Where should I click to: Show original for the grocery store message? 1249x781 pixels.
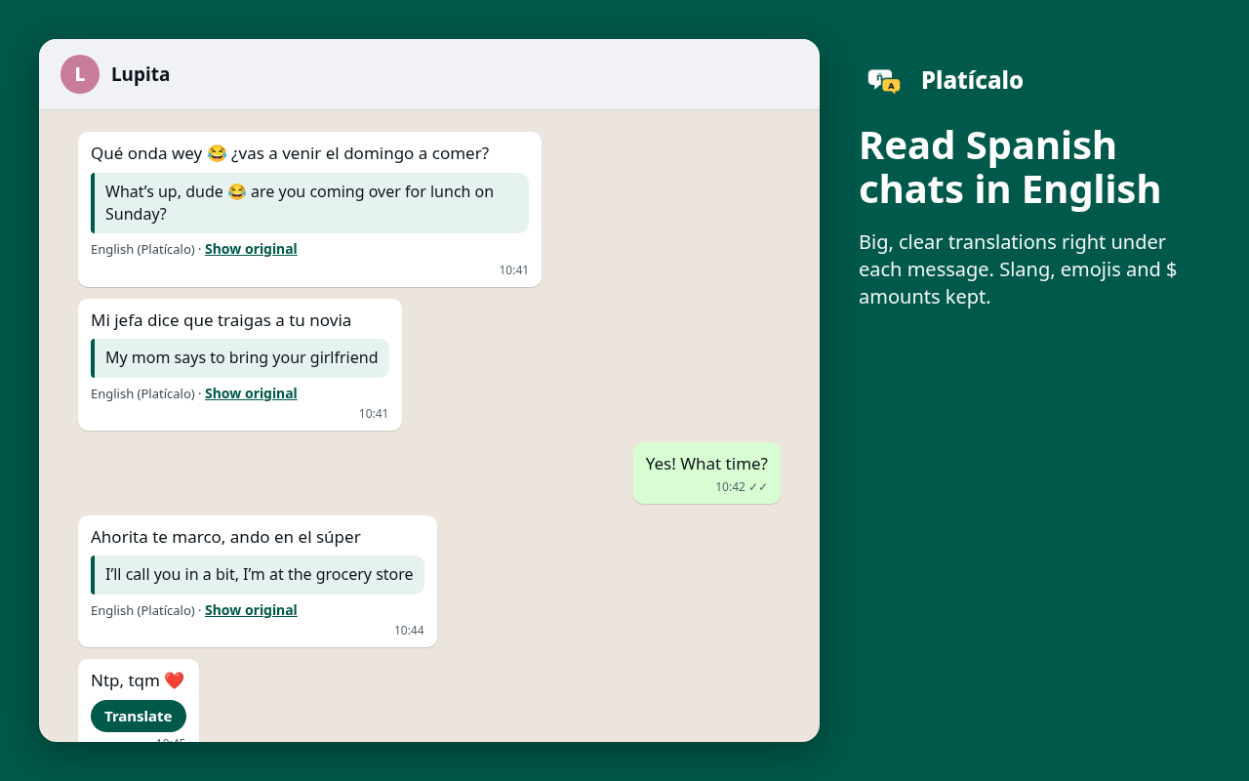tap(251, 610)
